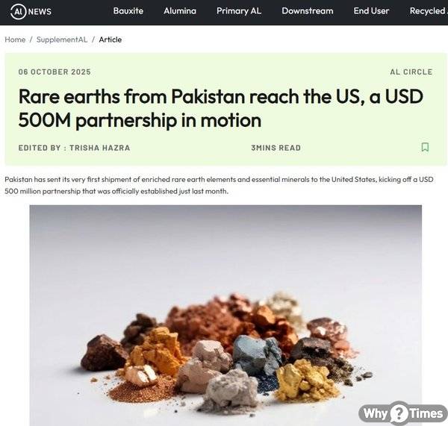Viewport: 448px width, 426px height.
Task: Open the SupplementAL breadcrumb link
Action: [x=62, y=40]
